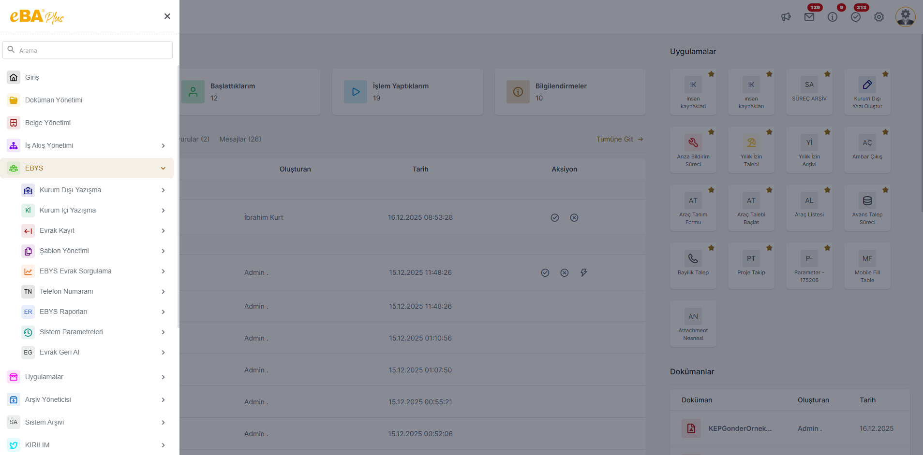923x455 pixels.
Task: Open the KEPGonderOrnek document link
Action: [740, 428]
